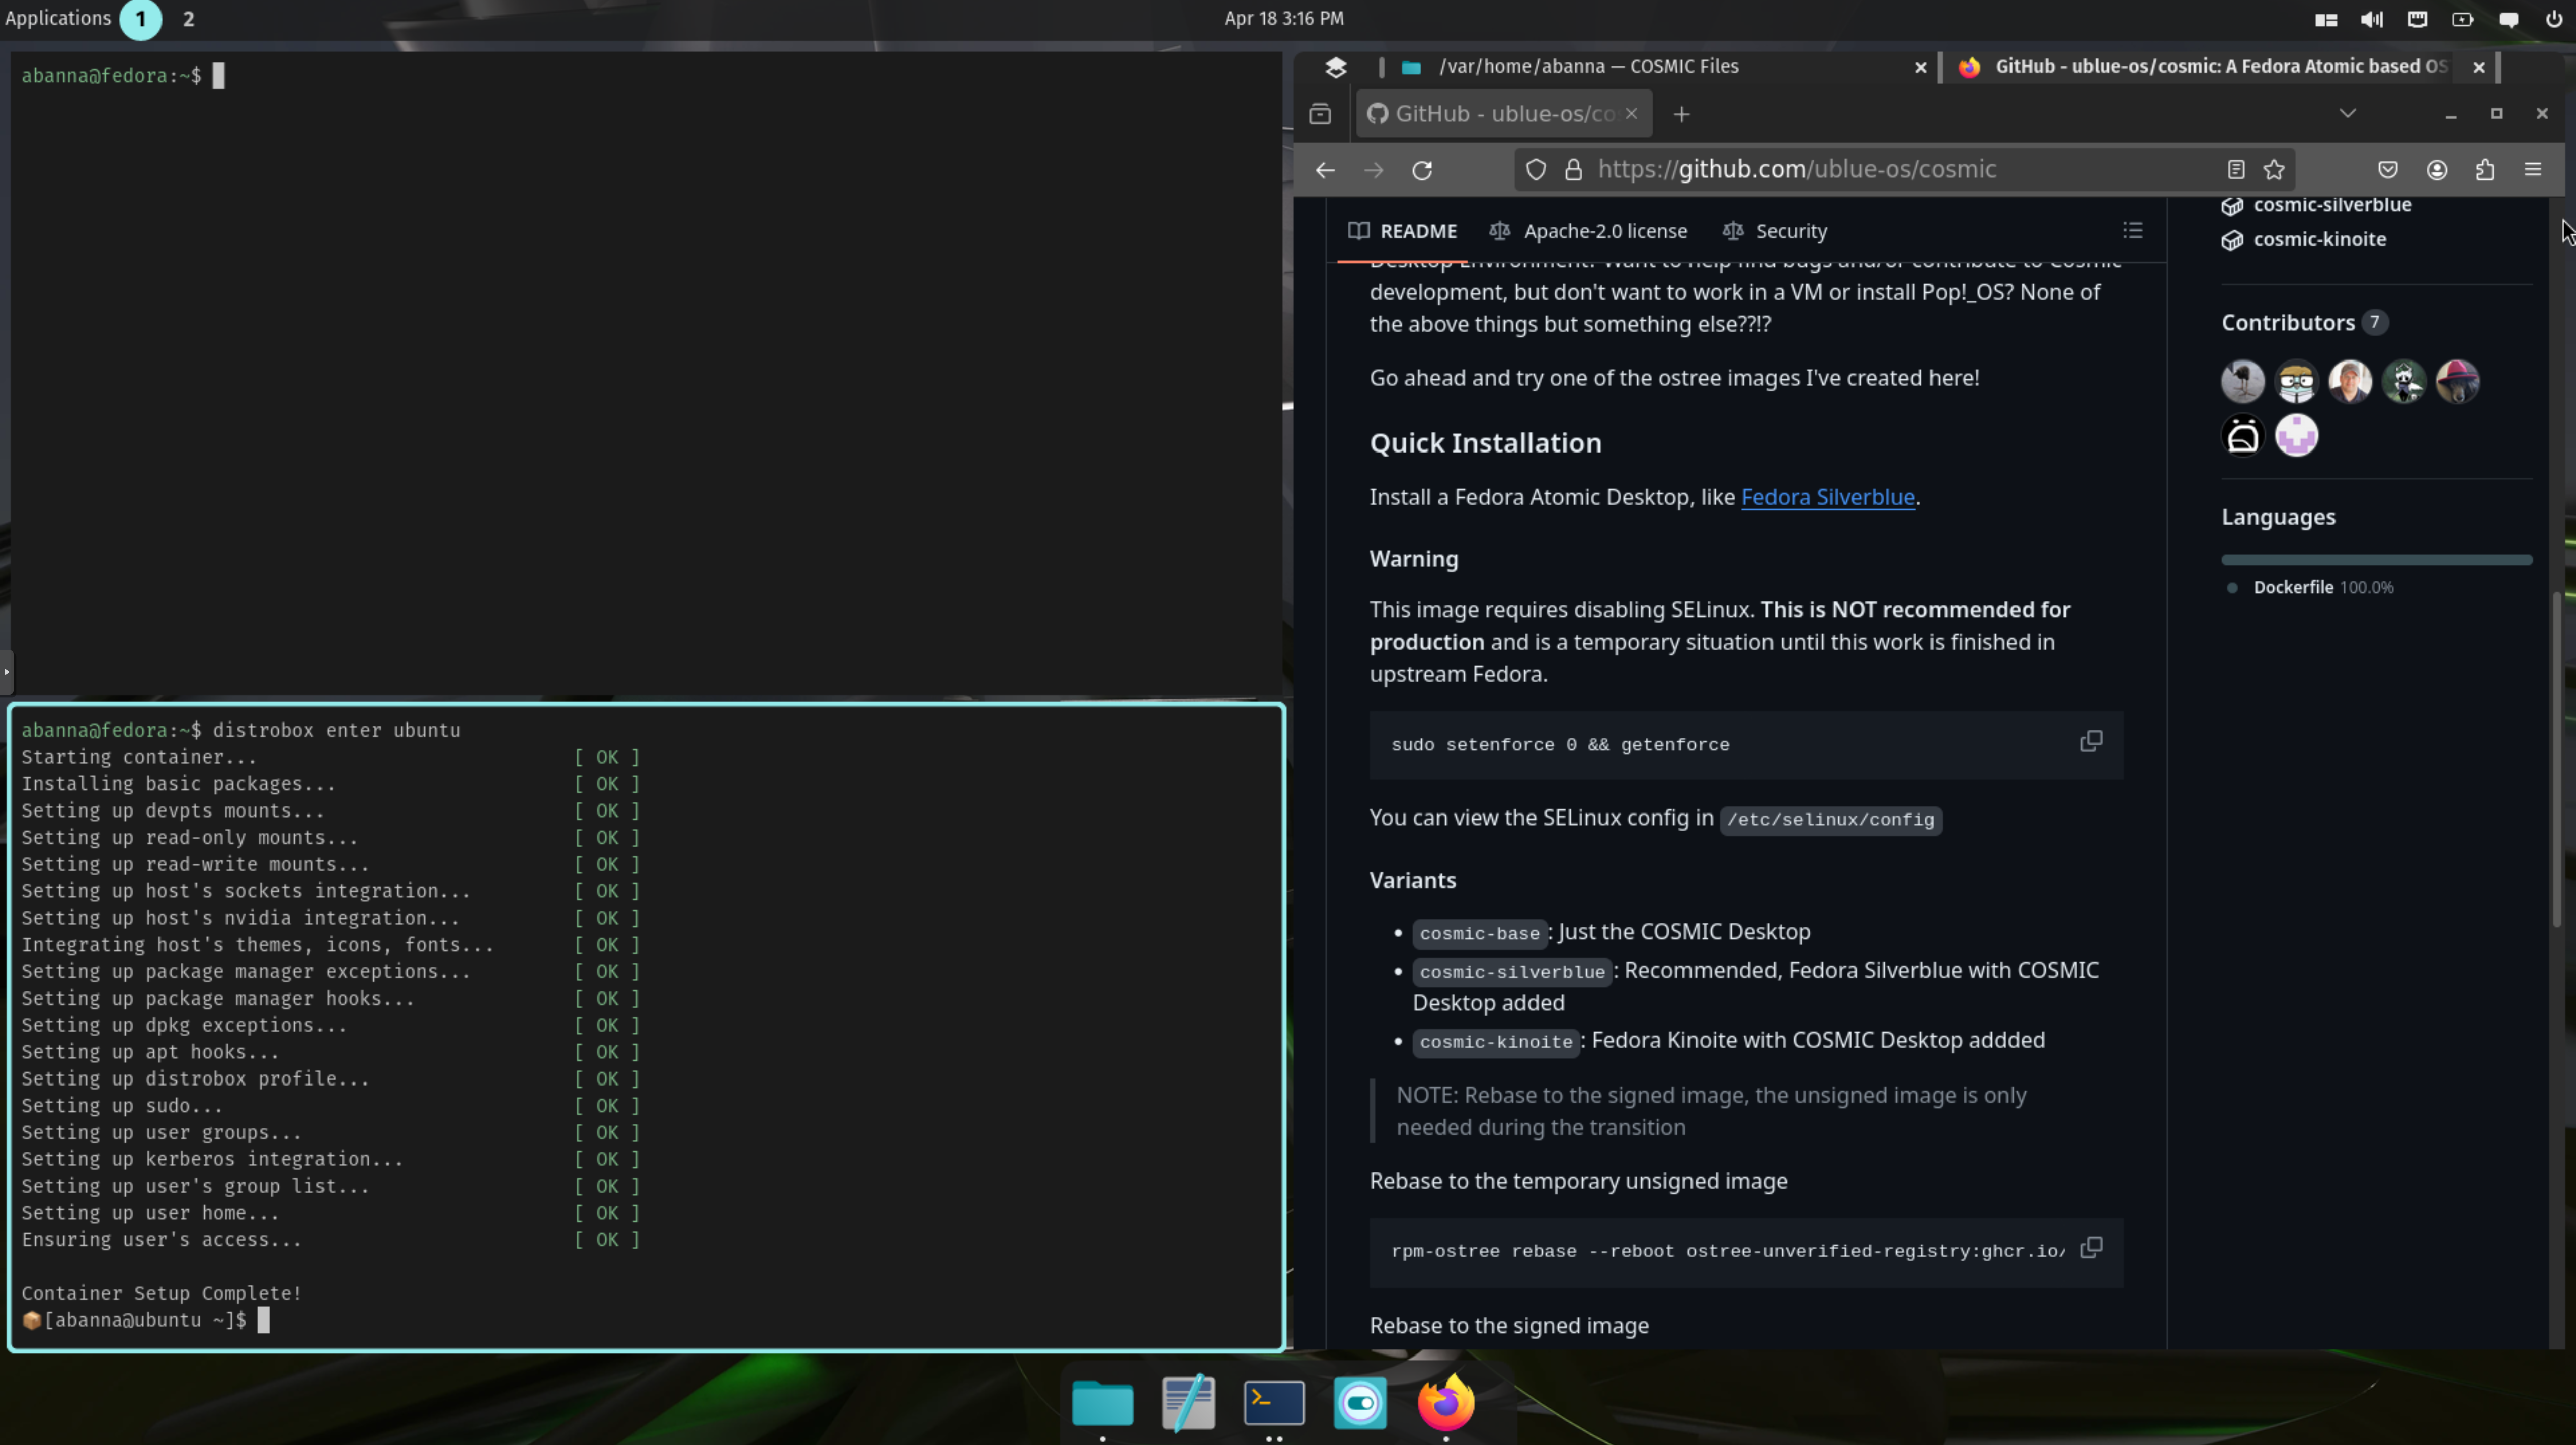The height and width of the screenshot is (1445, 2576).
Task: Open README outline list icon
Action: coord(2133,231)
